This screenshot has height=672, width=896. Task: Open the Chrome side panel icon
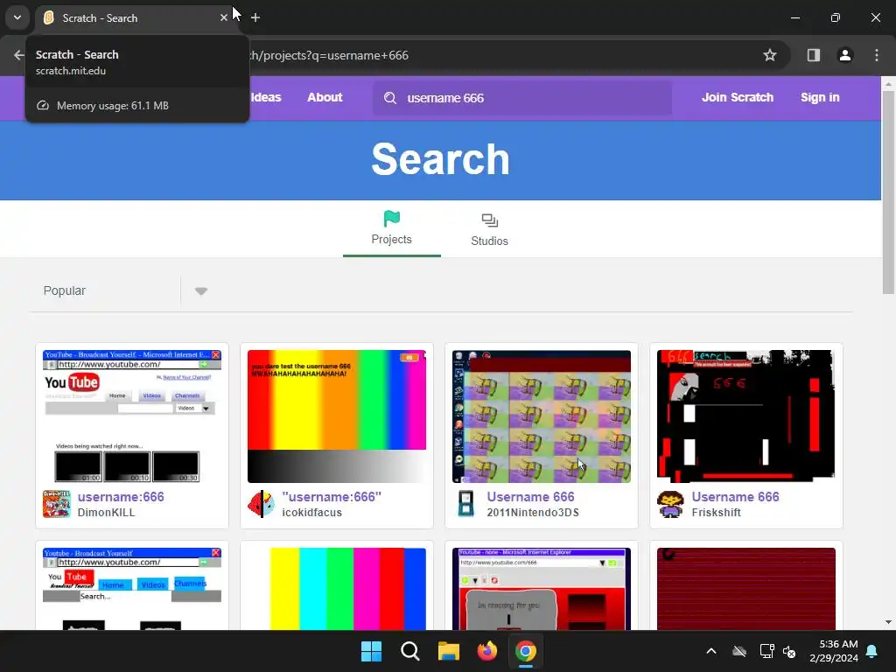[814, 55]
